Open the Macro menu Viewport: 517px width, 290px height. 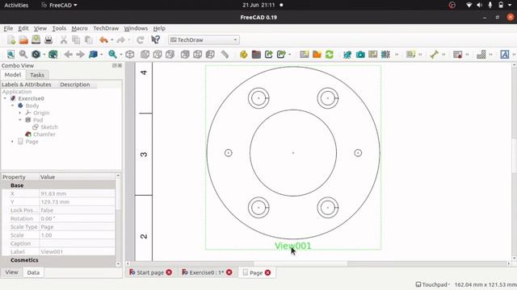79,29
